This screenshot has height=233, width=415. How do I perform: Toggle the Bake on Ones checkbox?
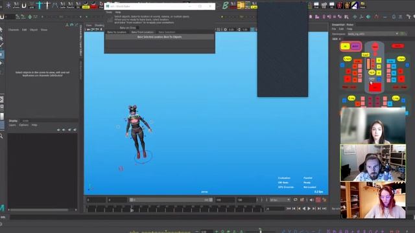pos(138,28)
